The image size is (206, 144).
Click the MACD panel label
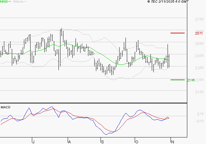pyautogui.click(x=6, y=107)
